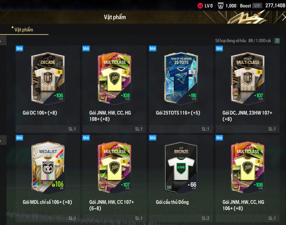286x225 pixels.
Task: Collapse the upper left side arrow
Action: coord(3,40)
